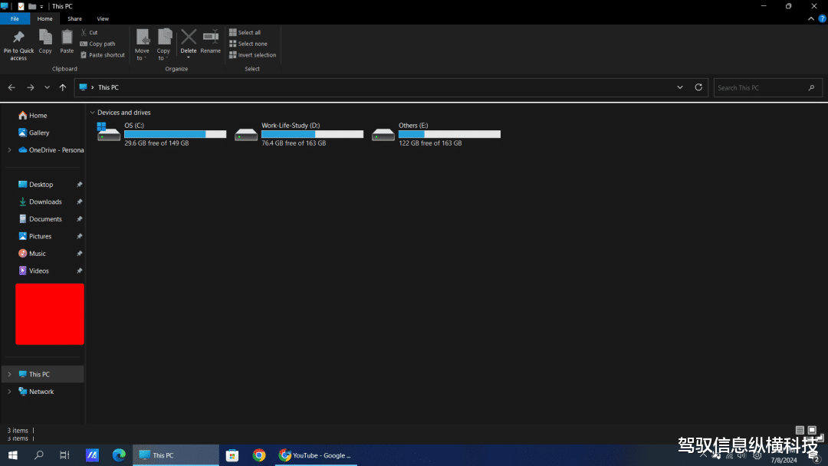Collapse the ribbon with the chevron
Image resolution: width=828 pixels, height=466 pixels.
(x=811, y=18)
